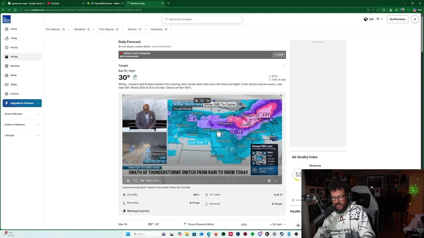Click Upgrade to Premium button
424x238 pixels.
coord(22,103)
